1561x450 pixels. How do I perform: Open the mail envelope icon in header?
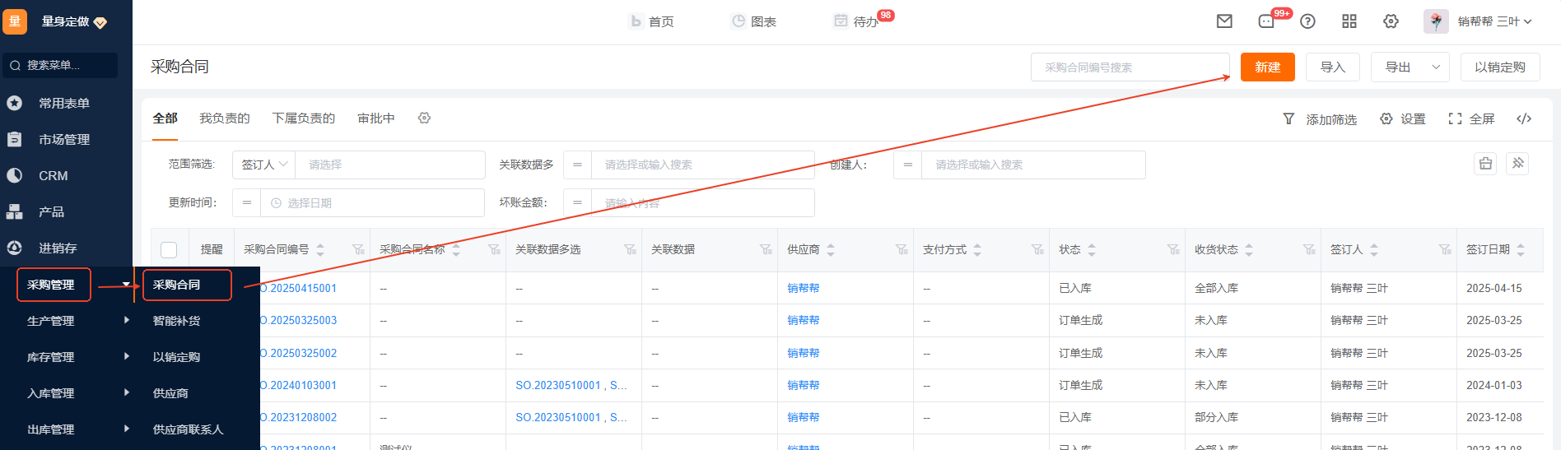coord(1224,21)
